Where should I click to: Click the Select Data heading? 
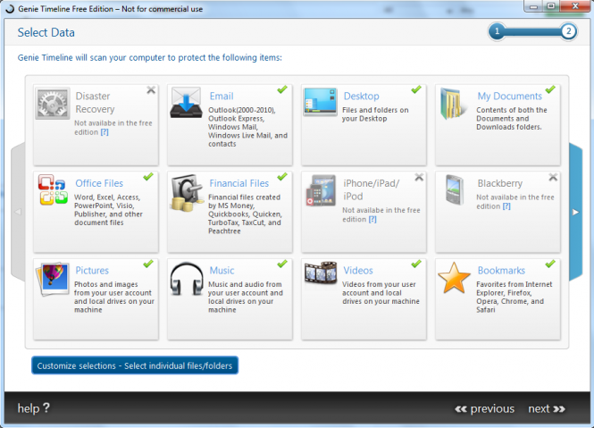coord(46,32)
